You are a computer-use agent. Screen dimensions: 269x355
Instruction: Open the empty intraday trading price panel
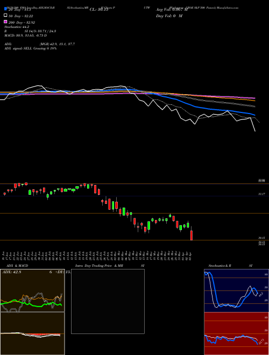point(108,301)
